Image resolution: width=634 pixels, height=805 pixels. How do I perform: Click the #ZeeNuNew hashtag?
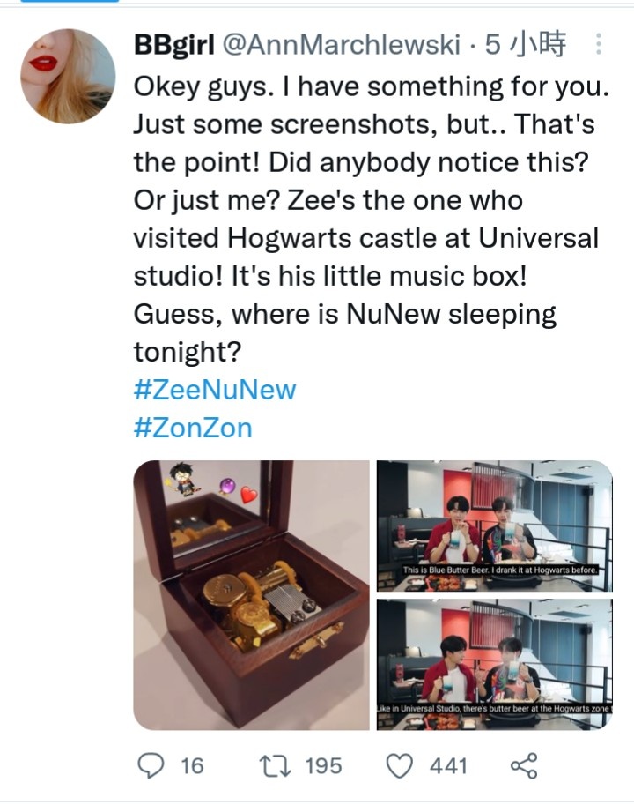click(215, 390)
